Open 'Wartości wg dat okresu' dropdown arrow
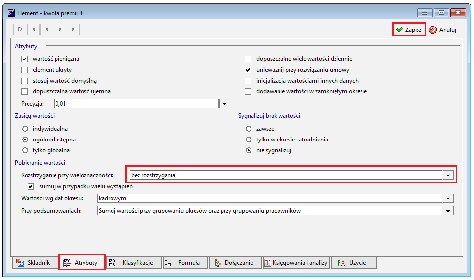Viewport: 474px width, 280px height. [x=448, y=198]
